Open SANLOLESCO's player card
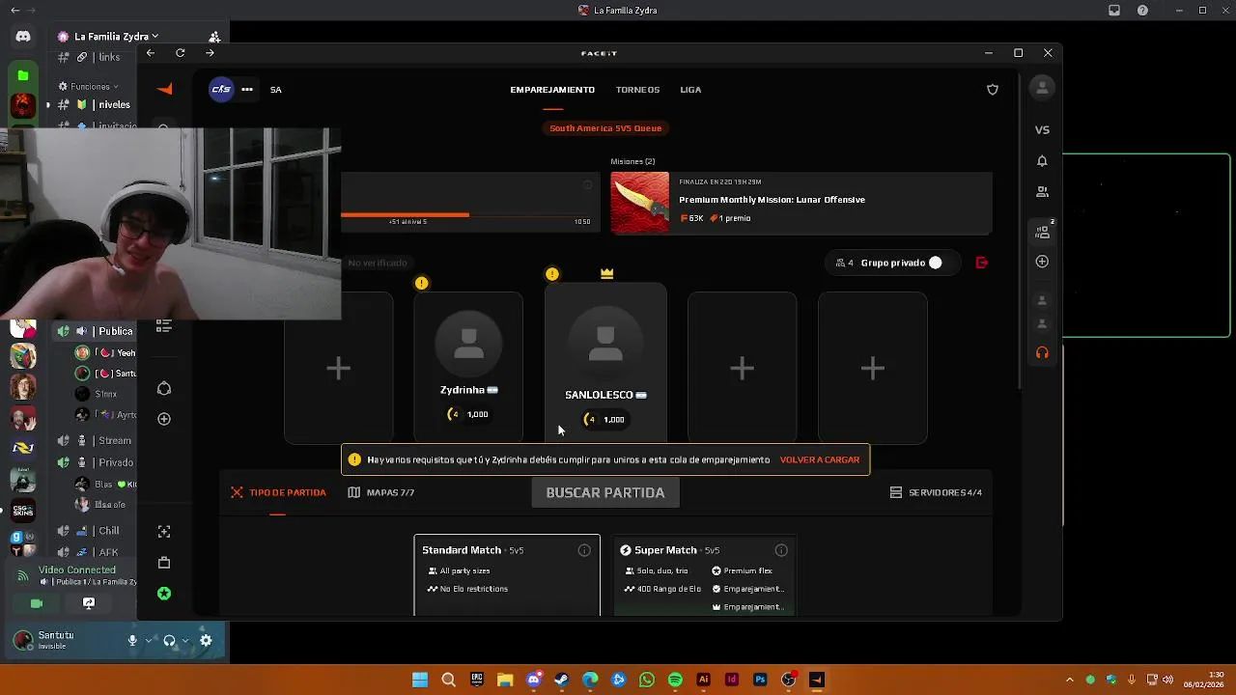 point(605,363)
